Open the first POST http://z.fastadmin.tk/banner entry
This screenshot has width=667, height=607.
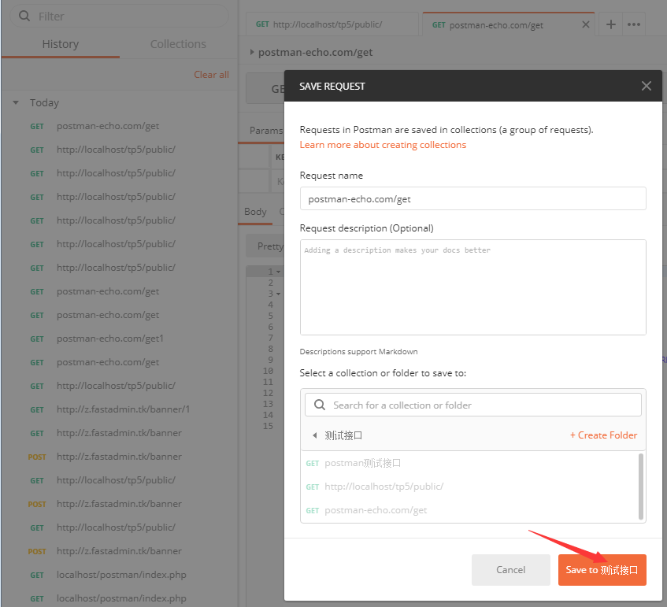[x=119, y=457]
